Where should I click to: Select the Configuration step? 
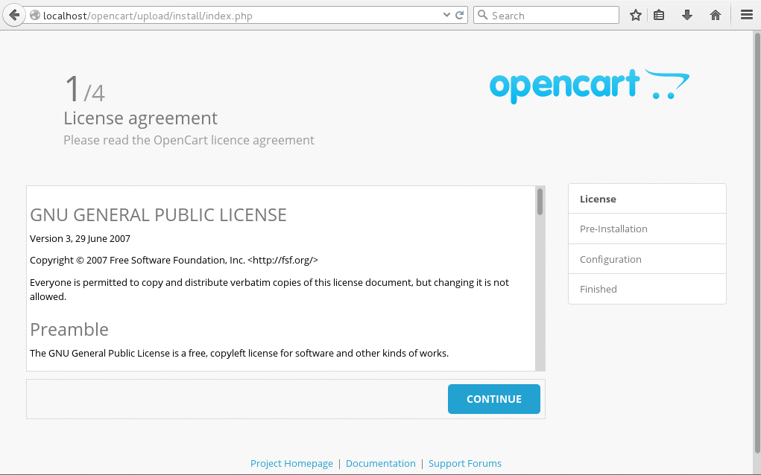click(x=647, y=259)
